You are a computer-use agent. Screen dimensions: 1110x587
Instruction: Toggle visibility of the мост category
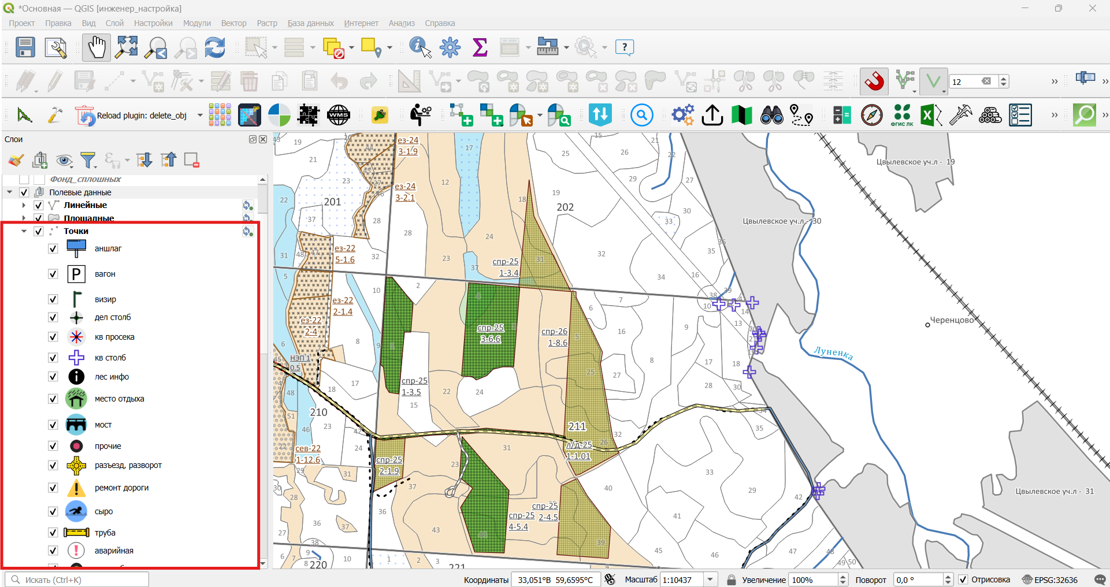point(53,425)
